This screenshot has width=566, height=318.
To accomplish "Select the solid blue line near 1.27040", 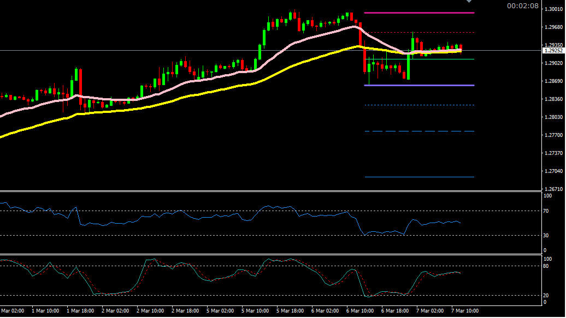I will [419, 177].
